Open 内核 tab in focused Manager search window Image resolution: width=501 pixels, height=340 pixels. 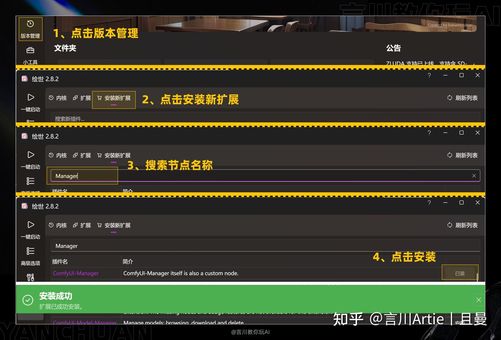58,156
